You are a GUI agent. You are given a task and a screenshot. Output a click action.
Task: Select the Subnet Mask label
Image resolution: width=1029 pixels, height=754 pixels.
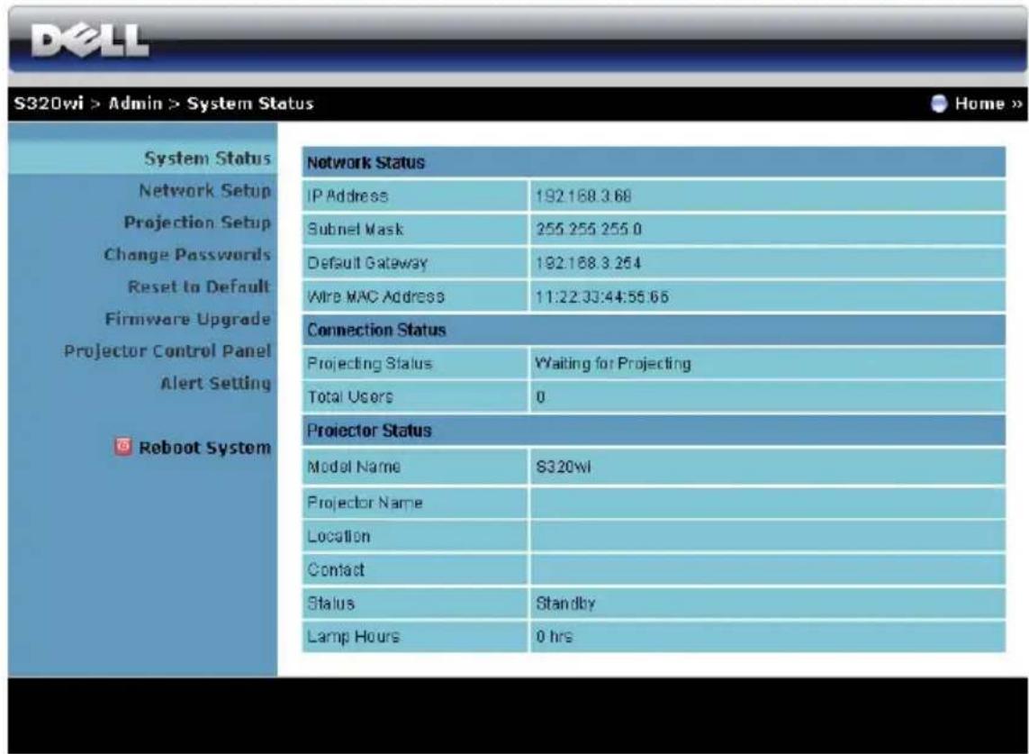point(355,229)
